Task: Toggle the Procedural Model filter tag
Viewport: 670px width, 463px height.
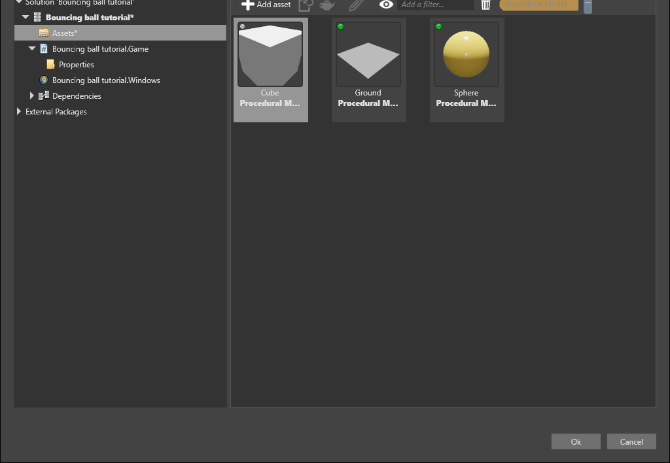Action: coord(539,5)
